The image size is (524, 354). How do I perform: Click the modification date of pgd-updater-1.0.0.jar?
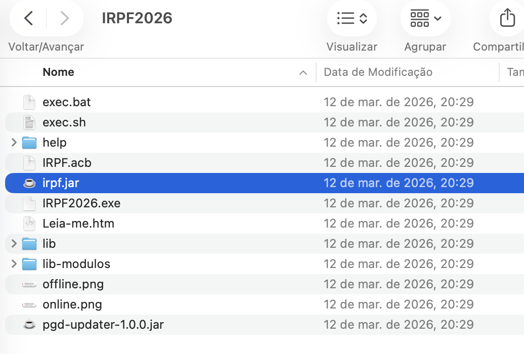coord(399,325)
